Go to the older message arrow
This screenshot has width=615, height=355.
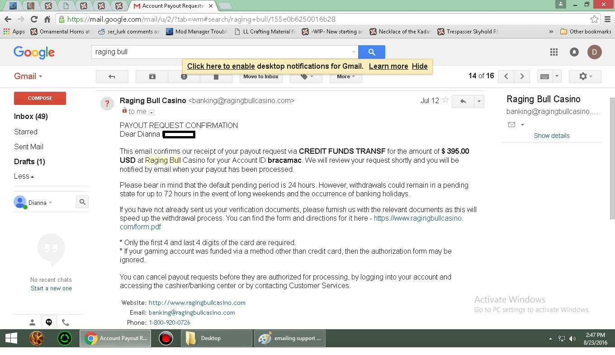click(x=522, y=76)
